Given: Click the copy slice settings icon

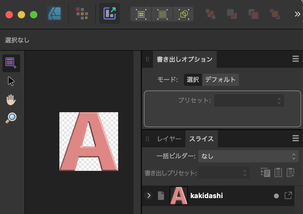Looking at the screenshot, I should click(x=266, y=172).
